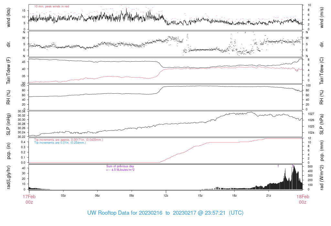Click the '10 min. peak winds in red' note
This screenshot has height=226, width=331.
click(51, 6)
